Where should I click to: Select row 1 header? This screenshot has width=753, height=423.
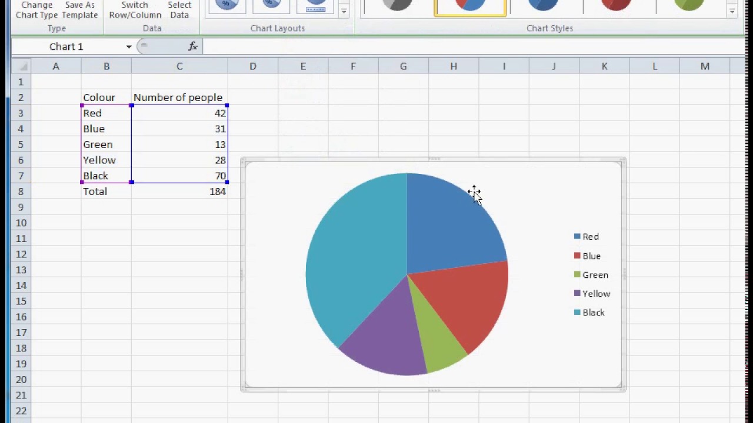(x=21, y=82)
